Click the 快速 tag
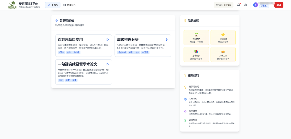 tap(74, 80)
